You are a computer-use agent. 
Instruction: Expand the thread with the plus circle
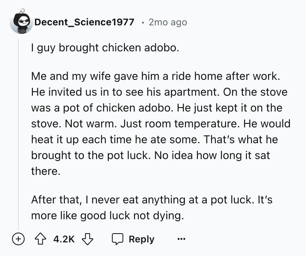click(x=18, y=239)
